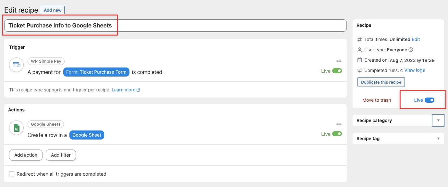The image size is (448, 187).
Task: Click Duplicate this recipe button
Action: (381, 82)
